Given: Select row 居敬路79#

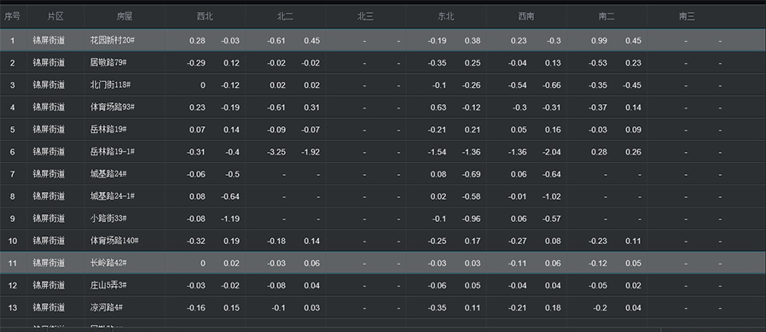Looking at the screenshot, I should tap(383, 62).
